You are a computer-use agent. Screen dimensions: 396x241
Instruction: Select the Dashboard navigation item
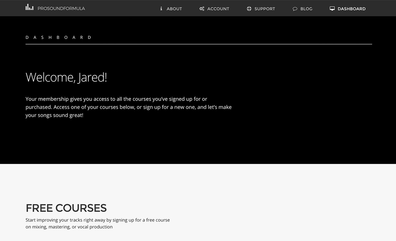[x=351, y=9]
